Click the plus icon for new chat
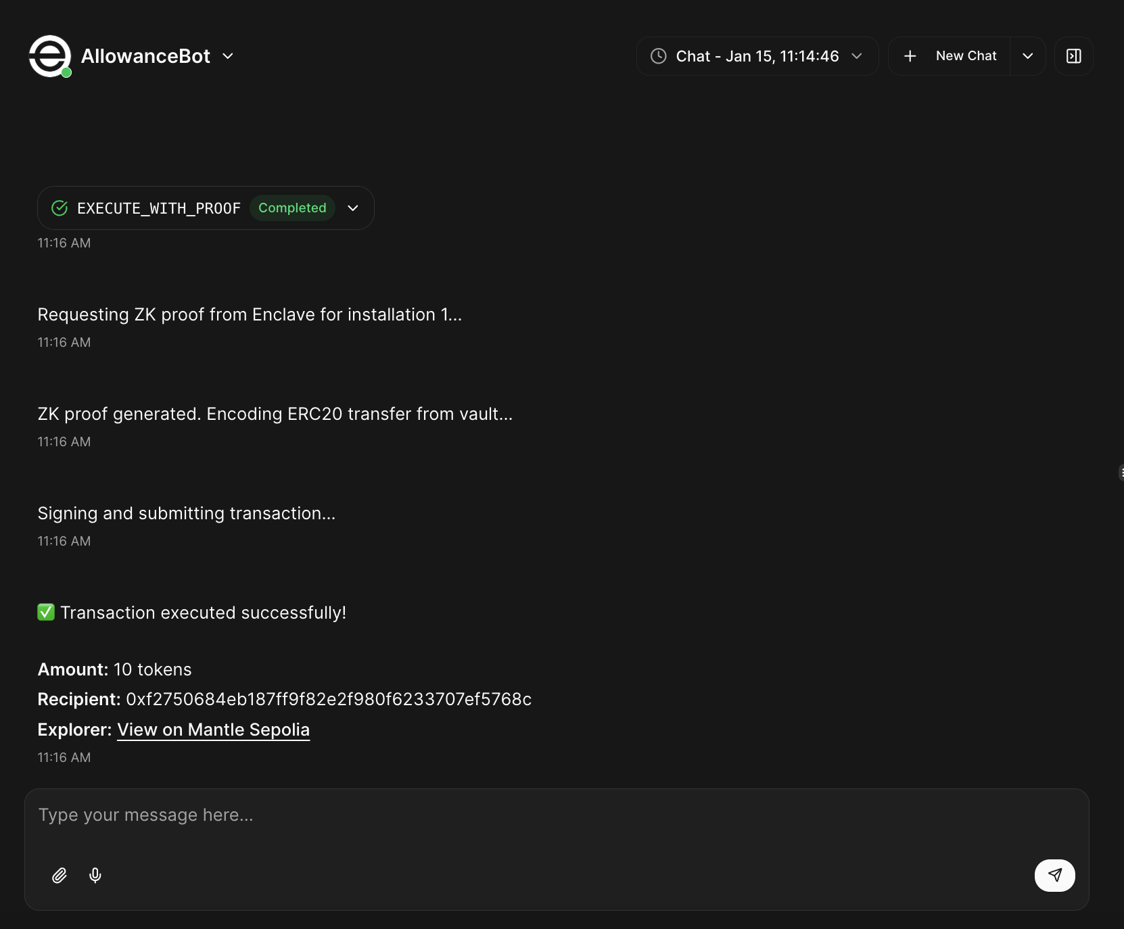Screen dimensions: 1124x929 point(910,56)
